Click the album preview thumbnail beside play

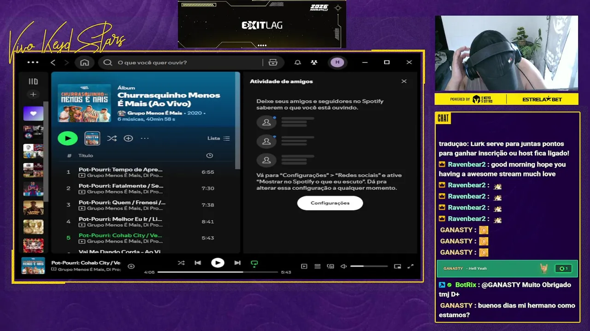[92, 138]
